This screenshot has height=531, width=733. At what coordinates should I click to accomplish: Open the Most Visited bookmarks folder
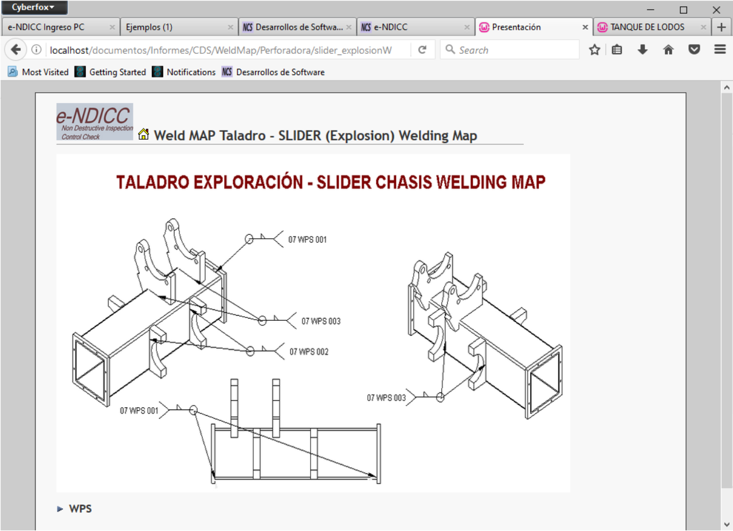[x=38, y=72]
